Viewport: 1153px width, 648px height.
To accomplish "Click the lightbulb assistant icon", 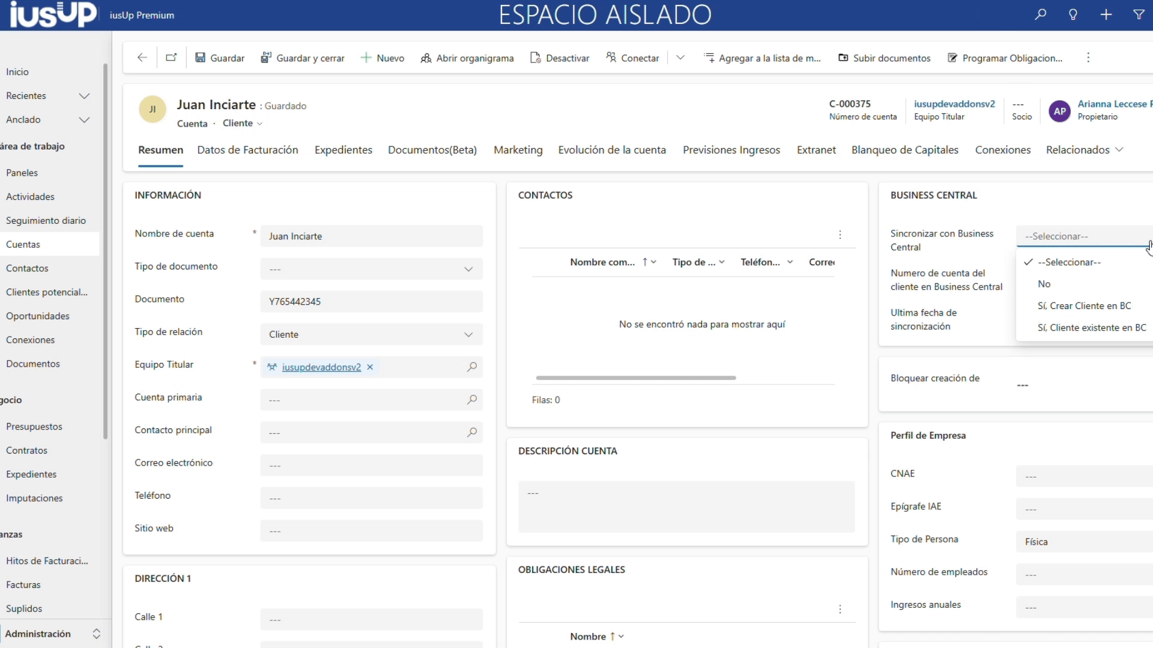I will [1073, 14].
